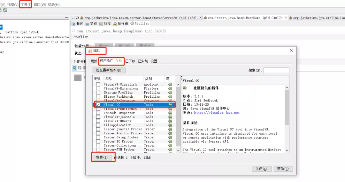The width and height of the screenshot is (345, 182).
Task: Sort by the 源 column header
Action: (170, 79)
